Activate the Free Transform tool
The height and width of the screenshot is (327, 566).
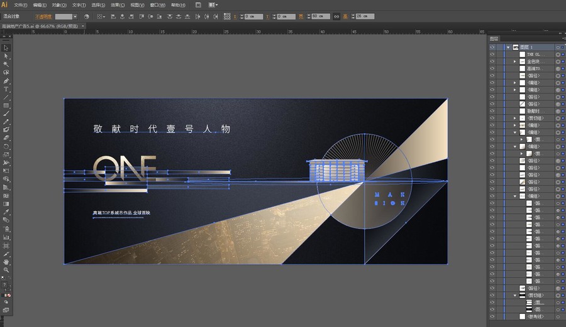pos(6,171)
